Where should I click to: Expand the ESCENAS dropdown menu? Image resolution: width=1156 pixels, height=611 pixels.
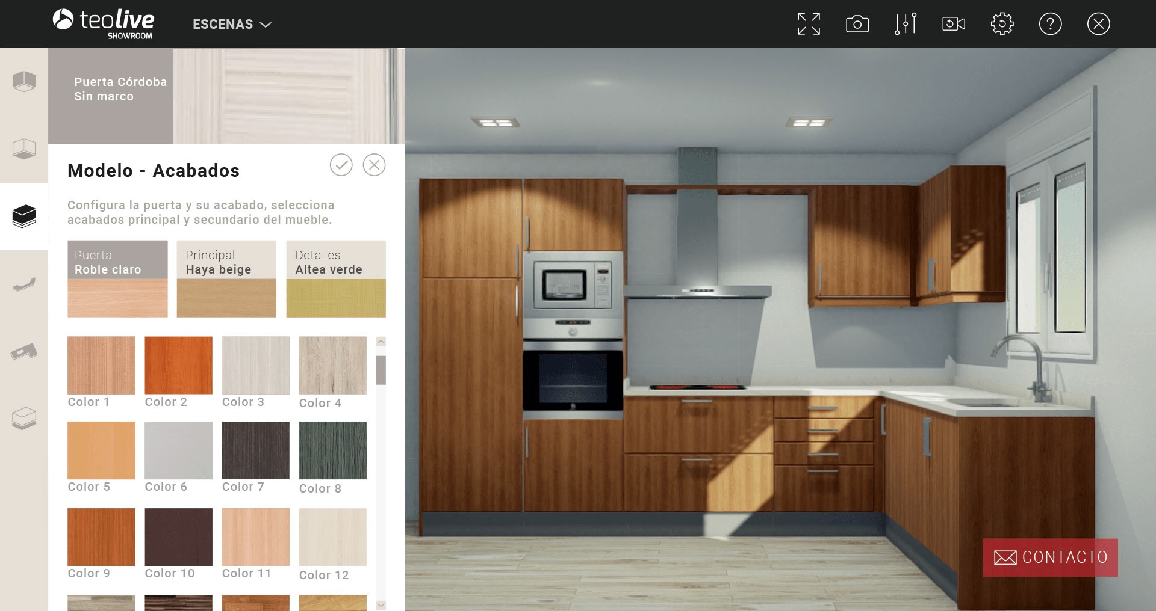[232, 25]
